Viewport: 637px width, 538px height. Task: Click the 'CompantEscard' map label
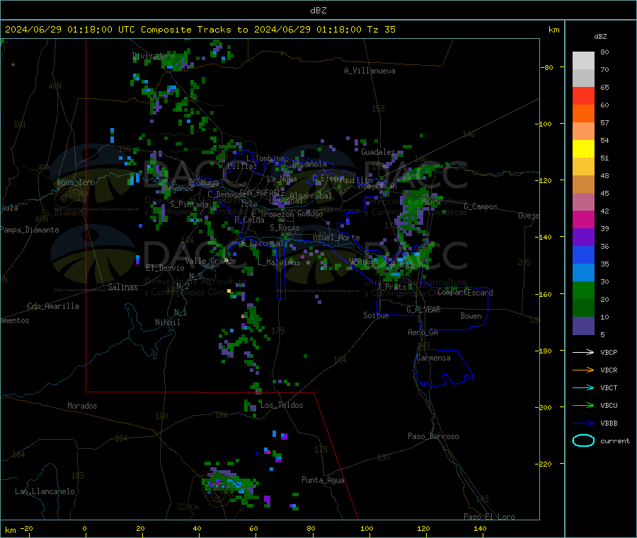(465, 293)
